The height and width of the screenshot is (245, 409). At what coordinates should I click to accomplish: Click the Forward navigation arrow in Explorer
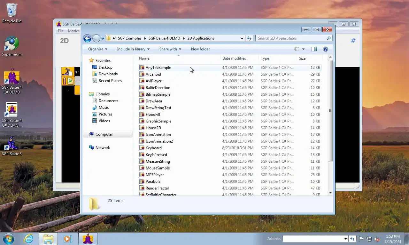click(96, 38)
